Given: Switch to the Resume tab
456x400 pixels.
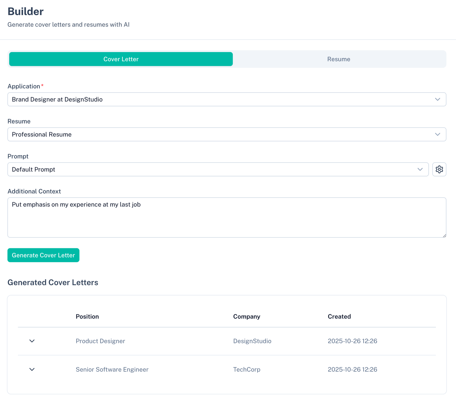Looking at the screenshot, I should pyautogui.click(x=338, y=59).
